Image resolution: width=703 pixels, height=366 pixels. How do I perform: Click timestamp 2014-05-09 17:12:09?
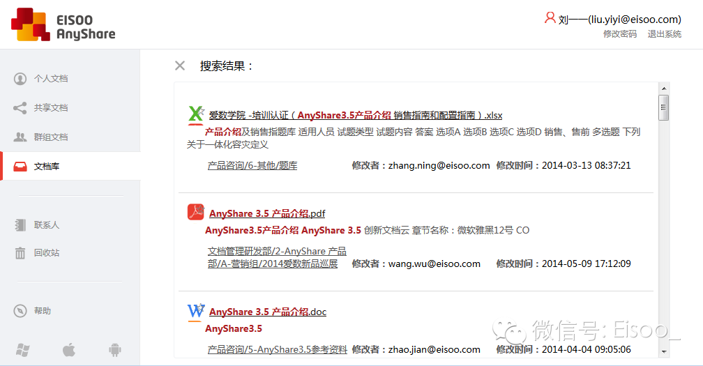(587, 264)
